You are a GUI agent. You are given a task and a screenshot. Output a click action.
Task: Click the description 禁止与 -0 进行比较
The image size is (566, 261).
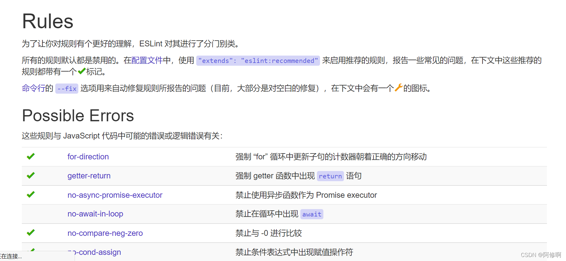(x=269, y=233)
